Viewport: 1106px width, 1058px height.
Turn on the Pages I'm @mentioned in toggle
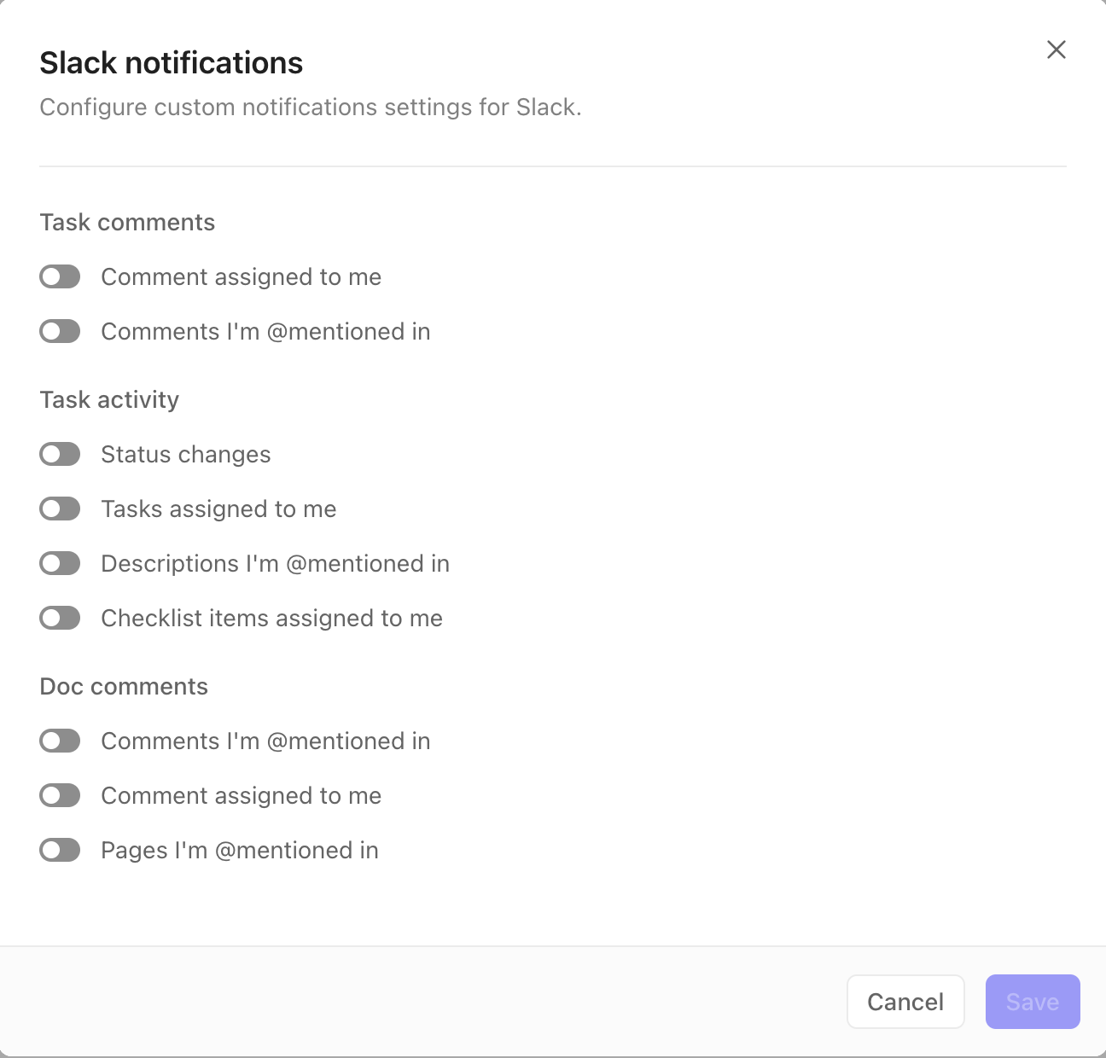coord(60,850)
